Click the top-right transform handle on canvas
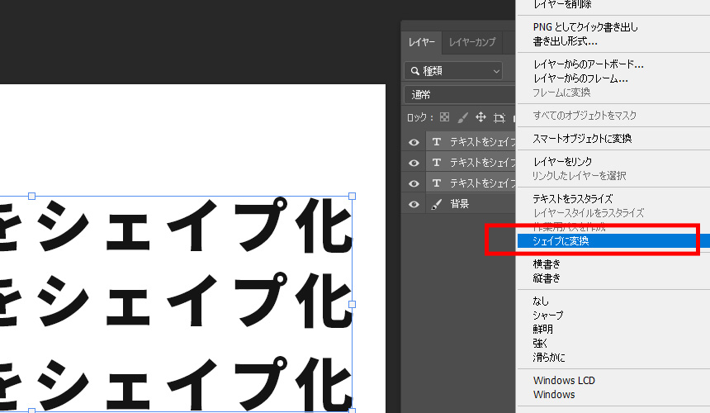This screenshot has width=710, height=413. 352,197
